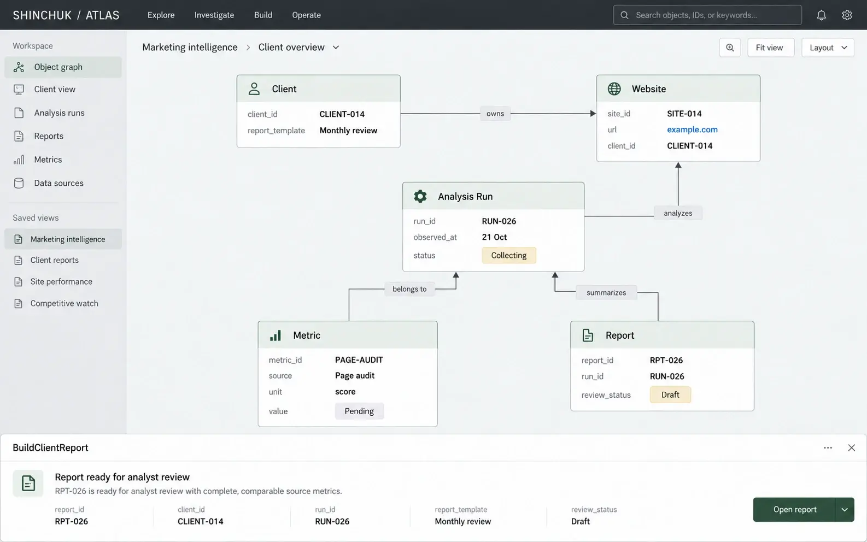Click the Analysis runs file icon
The image size is (867, 542).
pos(19,113)
